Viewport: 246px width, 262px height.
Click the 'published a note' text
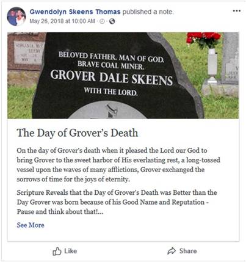click(x=148, y=12)
